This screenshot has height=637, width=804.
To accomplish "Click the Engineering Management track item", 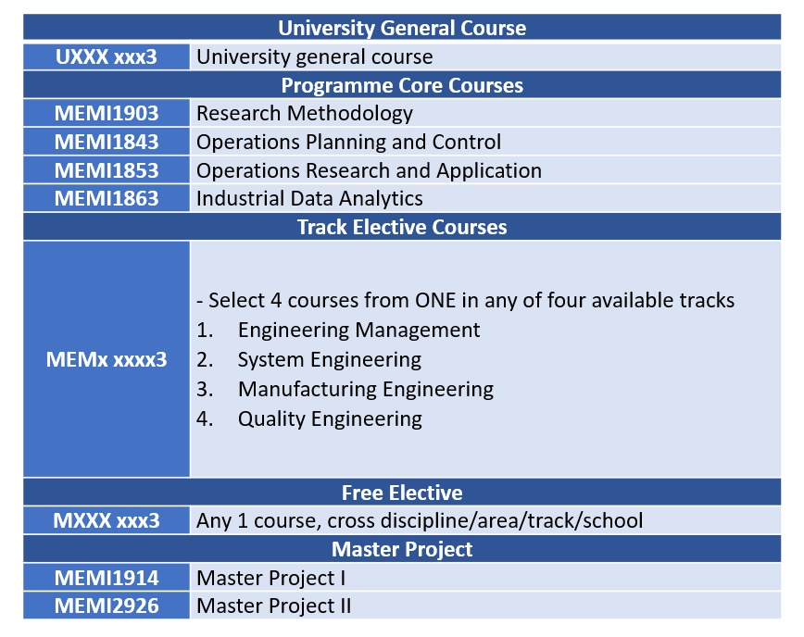I will [x=359, y=330].
